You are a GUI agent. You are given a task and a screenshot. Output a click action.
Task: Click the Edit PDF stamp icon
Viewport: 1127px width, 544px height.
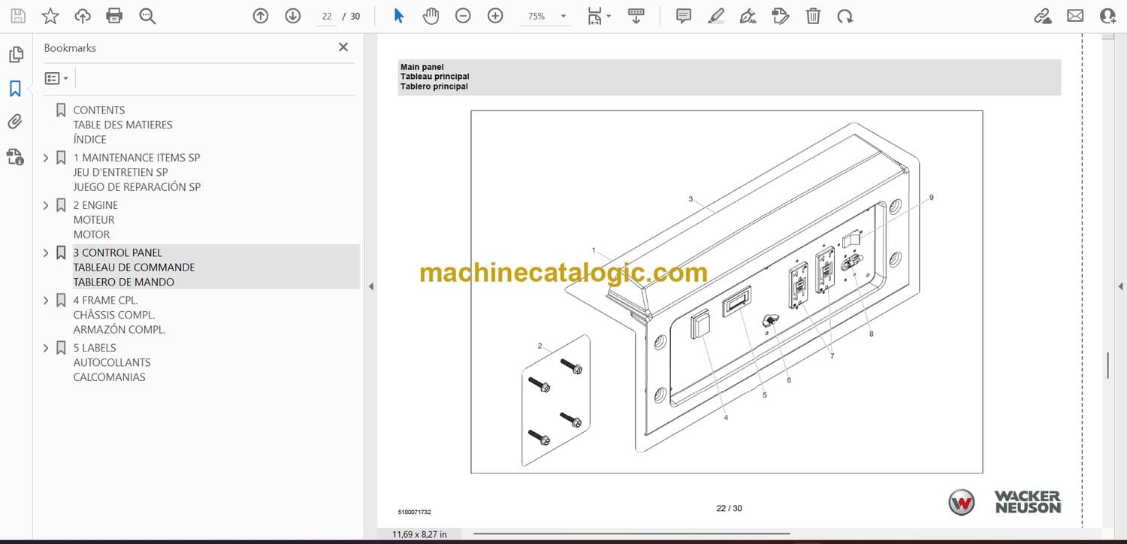click(781, 16)
